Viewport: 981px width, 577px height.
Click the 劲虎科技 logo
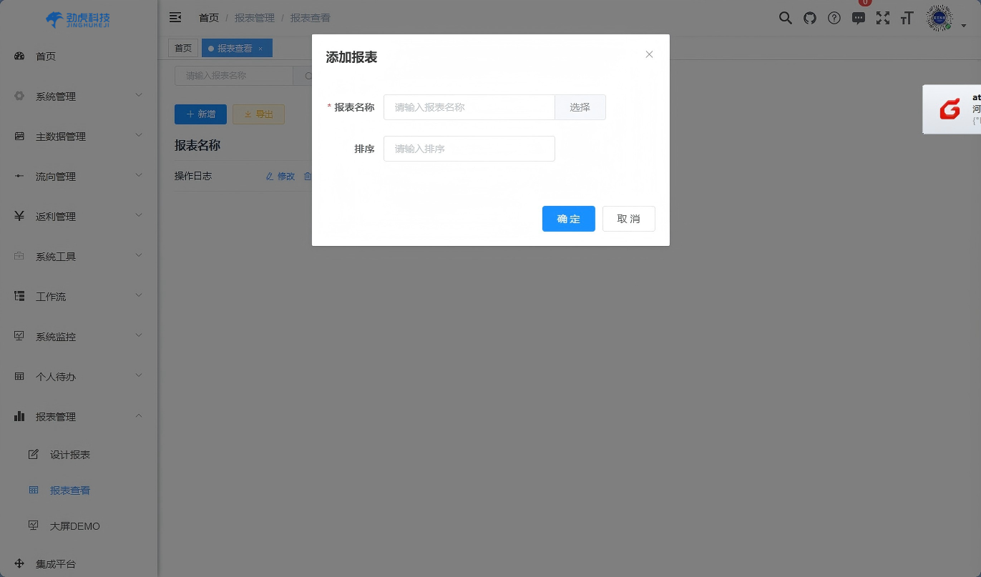coord(77,20)
